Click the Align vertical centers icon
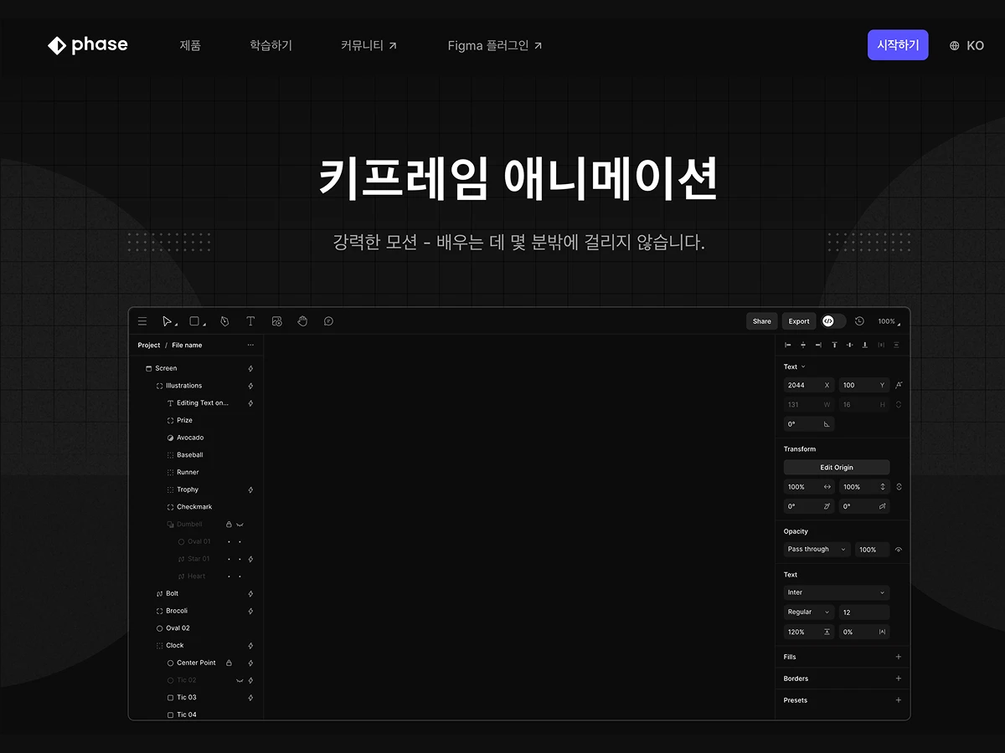 click(849, 345)
